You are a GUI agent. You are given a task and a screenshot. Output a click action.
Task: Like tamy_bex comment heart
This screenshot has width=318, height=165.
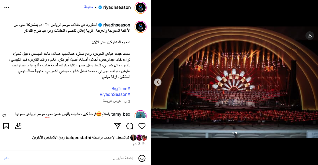4,115
